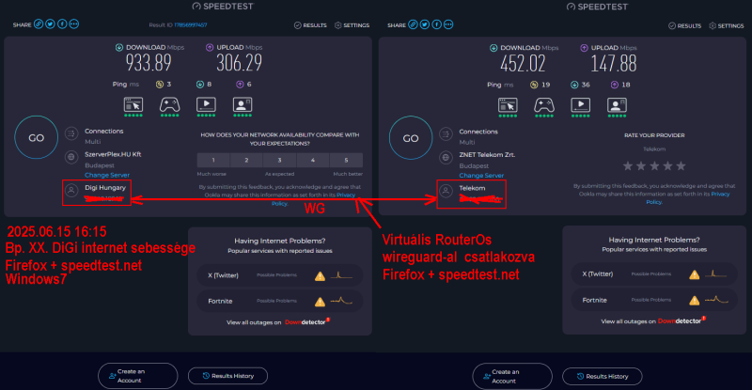Click gaming quality icon in left panel

(170, 106)
